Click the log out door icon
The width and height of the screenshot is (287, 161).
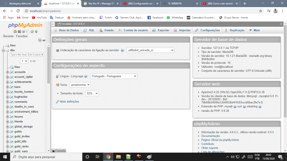point(19,32)
